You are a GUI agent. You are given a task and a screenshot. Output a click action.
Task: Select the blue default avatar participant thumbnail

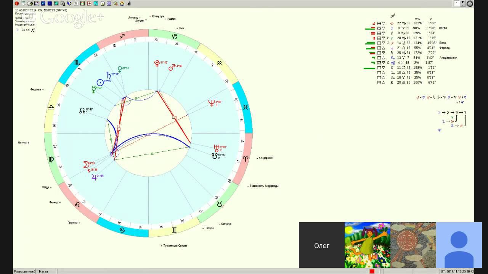(459, 245)
